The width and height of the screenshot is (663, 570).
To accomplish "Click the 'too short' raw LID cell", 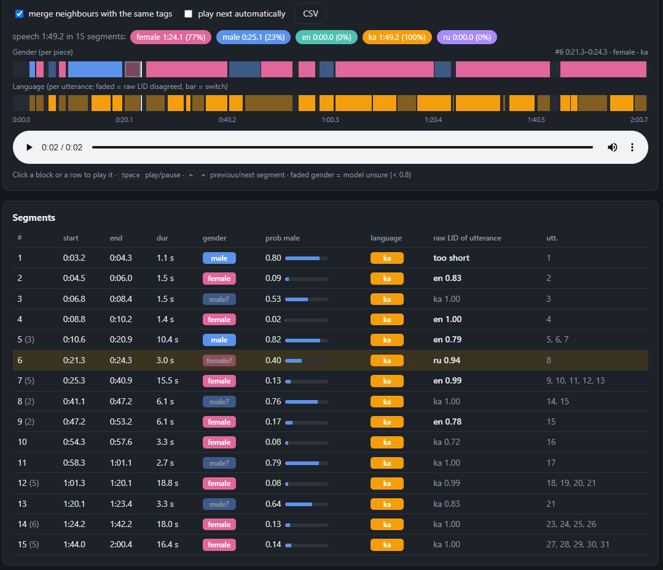I will click(451, 258).
